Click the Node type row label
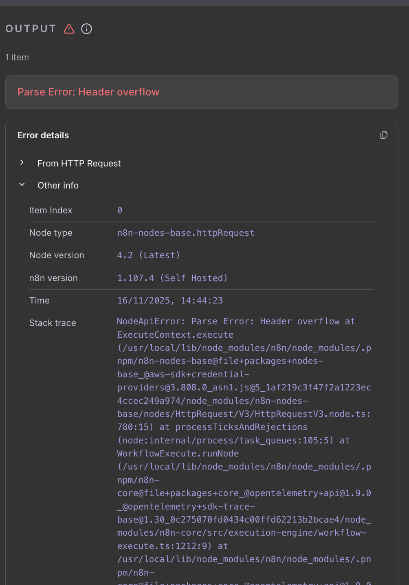409x585 pixels. [x=51, y=233]
